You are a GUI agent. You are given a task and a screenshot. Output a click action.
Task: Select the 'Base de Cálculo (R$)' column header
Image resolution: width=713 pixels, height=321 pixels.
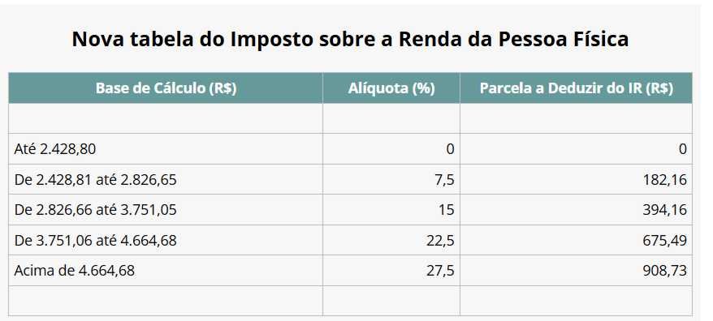click(x=166, y=88)
